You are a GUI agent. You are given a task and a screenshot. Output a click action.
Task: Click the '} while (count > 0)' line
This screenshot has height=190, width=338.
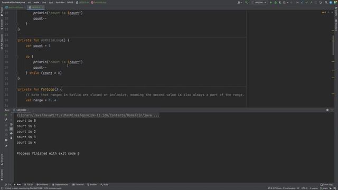(43, 73)
